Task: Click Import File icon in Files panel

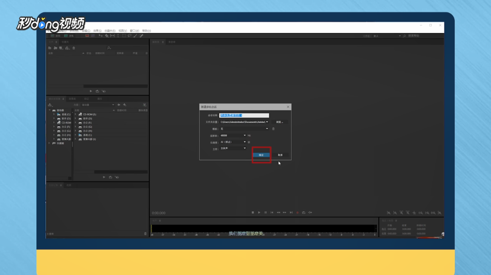Action: coord(55,48)
